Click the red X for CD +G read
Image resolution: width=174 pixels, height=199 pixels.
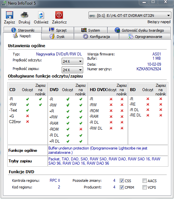(28, 116)
